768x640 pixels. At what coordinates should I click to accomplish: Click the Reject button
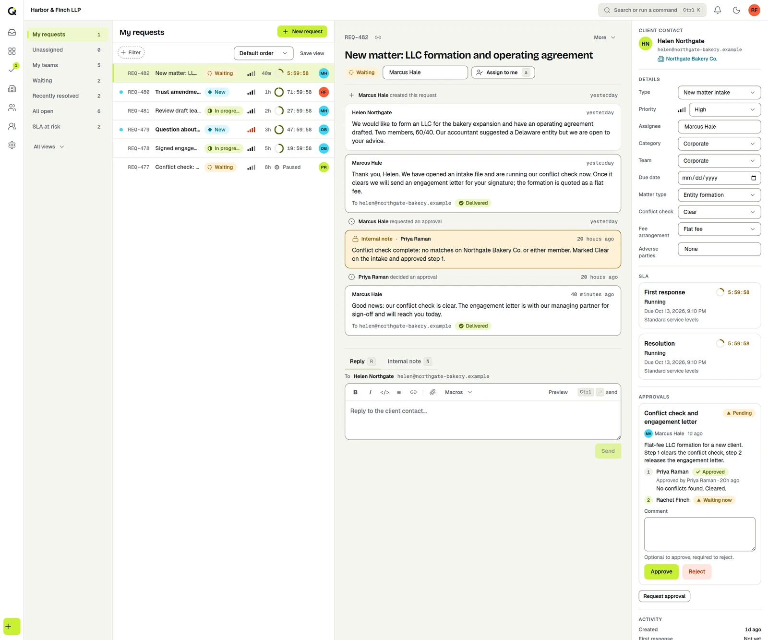[x=696, y=572]
